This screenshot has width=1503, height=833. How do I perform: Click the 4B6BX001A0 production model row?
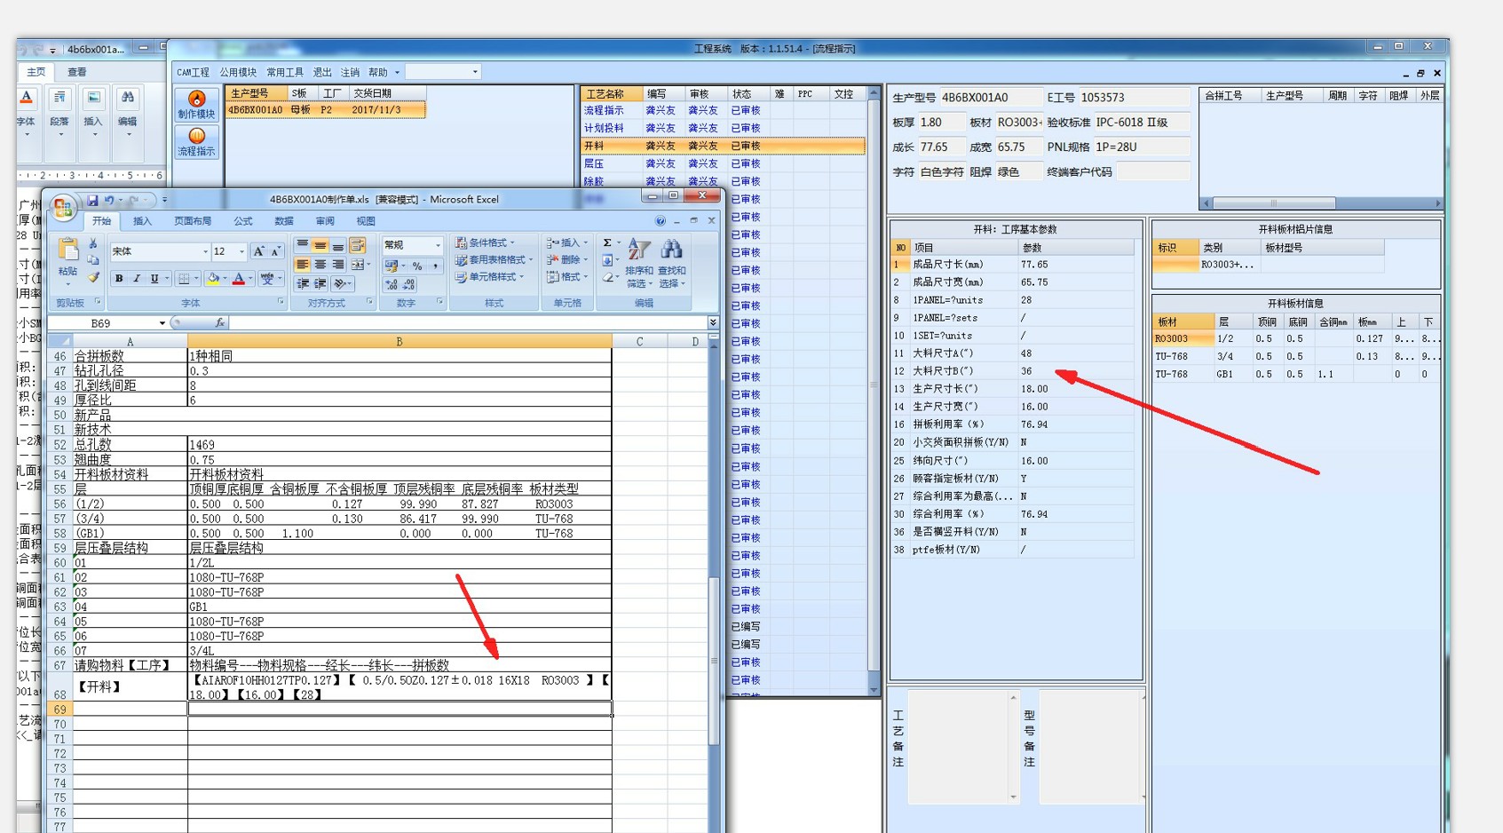pyautogui.click(x=325, y=110)
